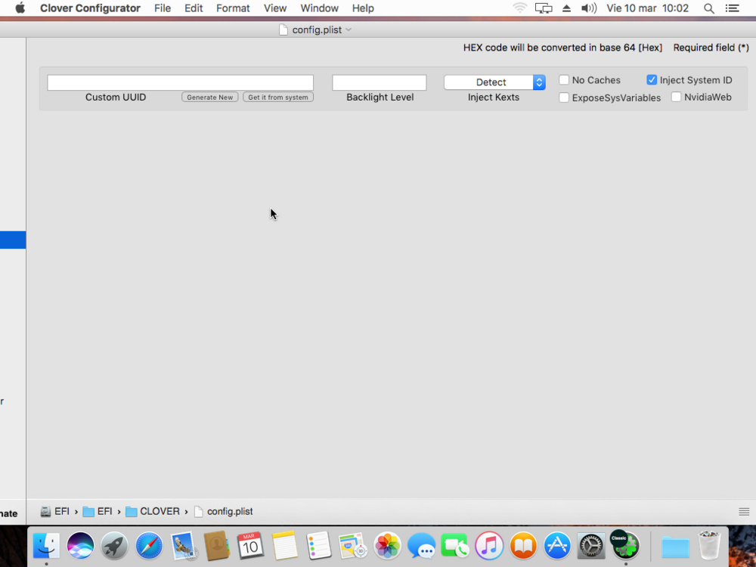Enable the No Caches checkbox
This screenshot has width=756, height=567.
(x=564, y=79)
